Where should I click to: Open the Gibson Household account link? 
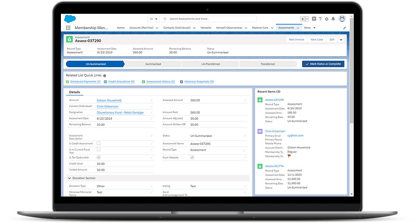tap(109, 100)
